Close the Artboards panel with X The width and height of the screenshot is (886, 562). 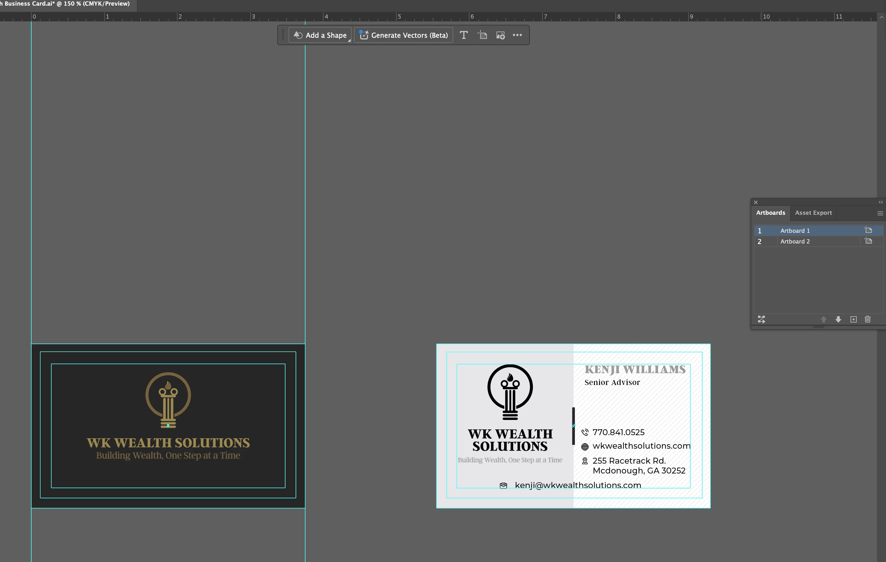coord(756,202)
